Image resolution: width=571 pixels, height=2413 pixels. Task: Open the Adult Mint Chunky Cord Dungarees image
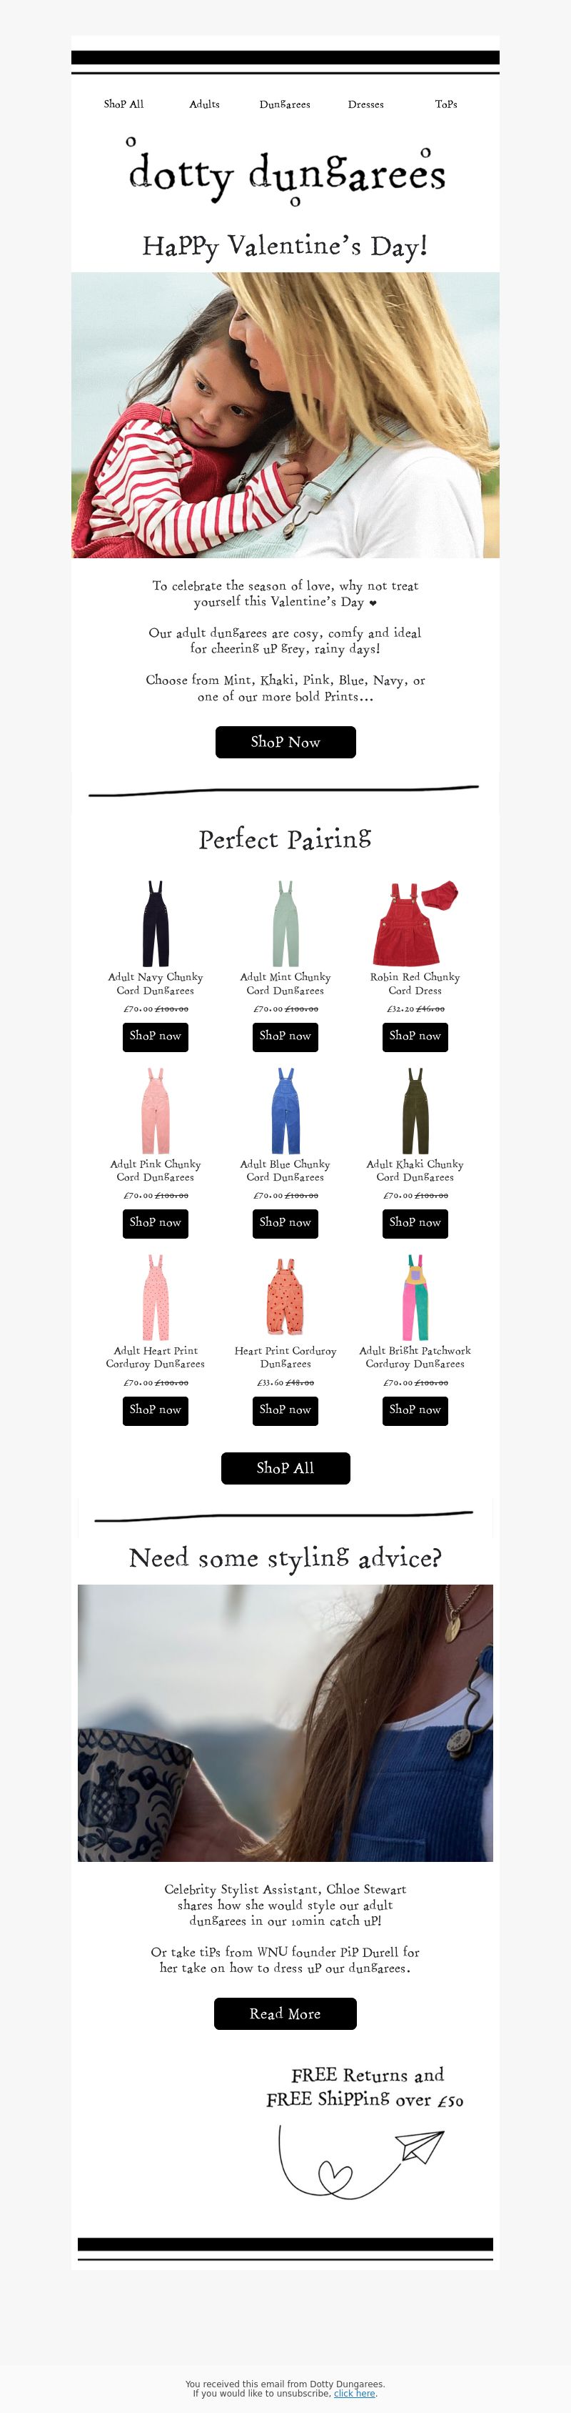pos(285,923)
